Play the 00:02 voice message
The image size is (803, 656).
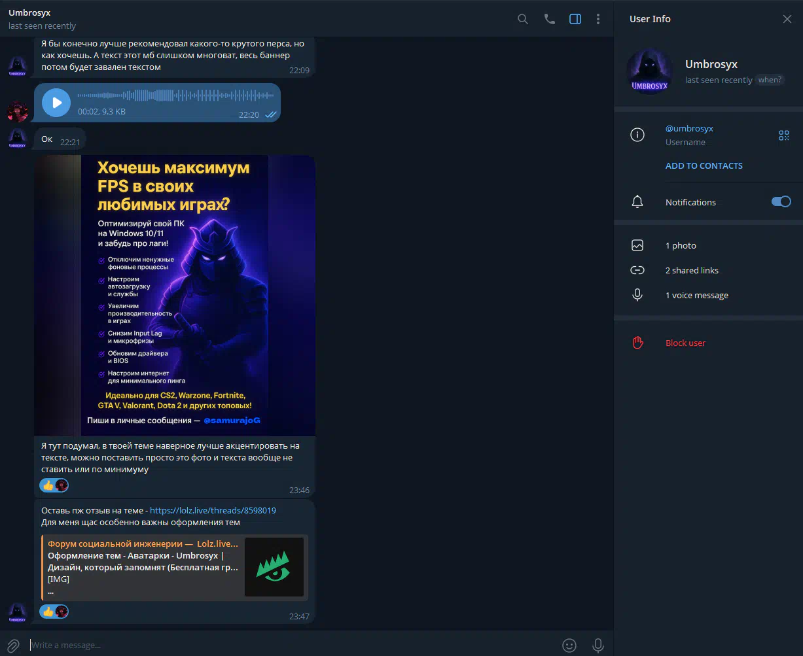(56, 103)
